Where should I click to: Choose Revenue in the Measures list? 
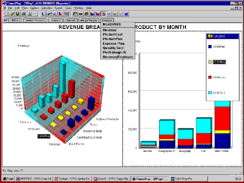pyautogui.click(x=118, y=30)
